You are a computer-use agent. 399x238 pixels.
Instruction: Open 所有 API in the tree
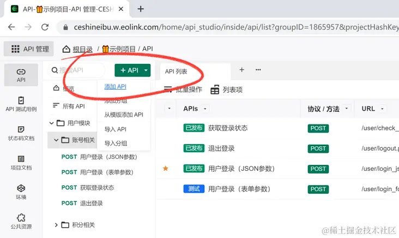click(69, 106)
